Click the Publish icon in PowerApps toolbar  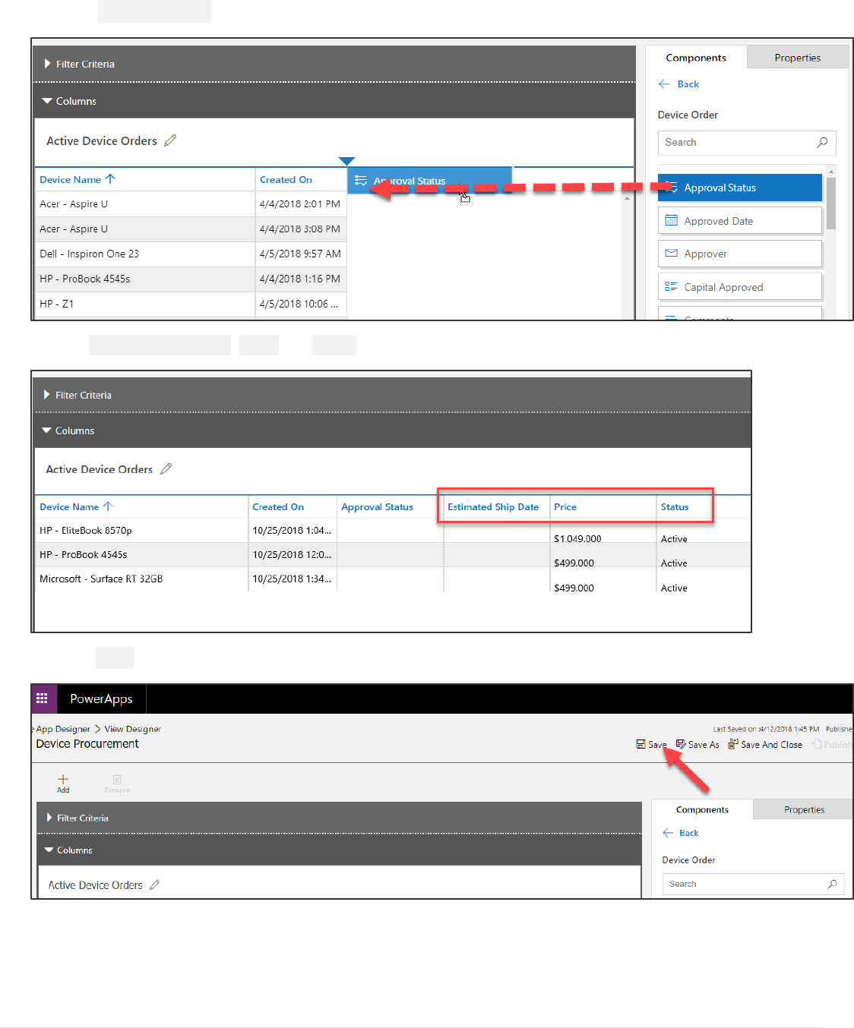817,745
